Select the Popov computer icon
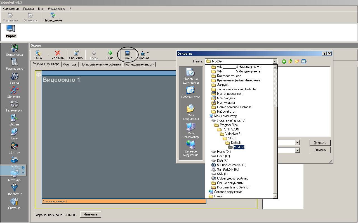The width and height of the screenshot is (358, 223). [11, 31]
